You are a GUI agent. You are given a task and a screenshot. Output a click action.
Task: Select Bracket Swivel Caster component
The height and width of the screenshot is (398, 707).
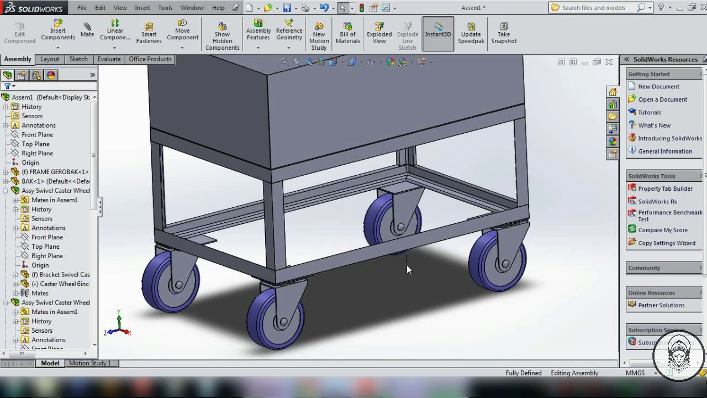pyautogui.click(x=60, y=275)
